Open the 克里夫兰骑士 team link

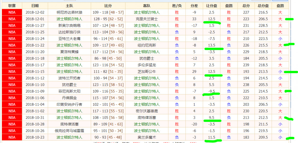point(147,19)
